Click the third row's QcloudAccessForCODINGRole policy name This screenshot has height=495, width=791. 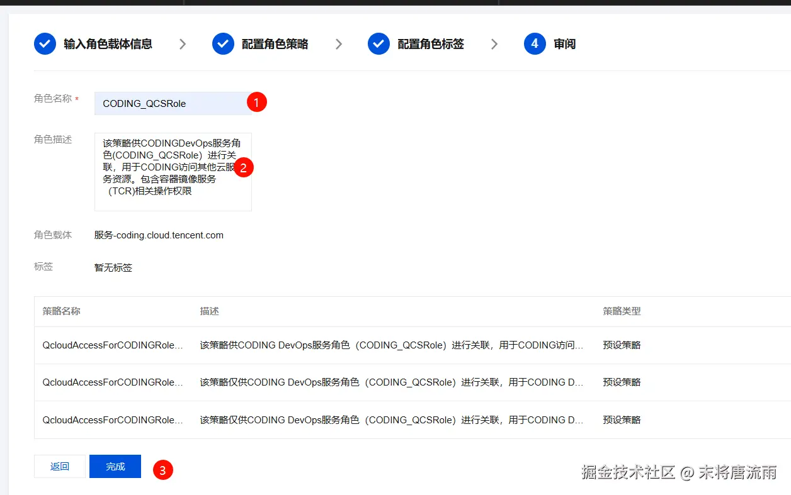coord(113,420)
